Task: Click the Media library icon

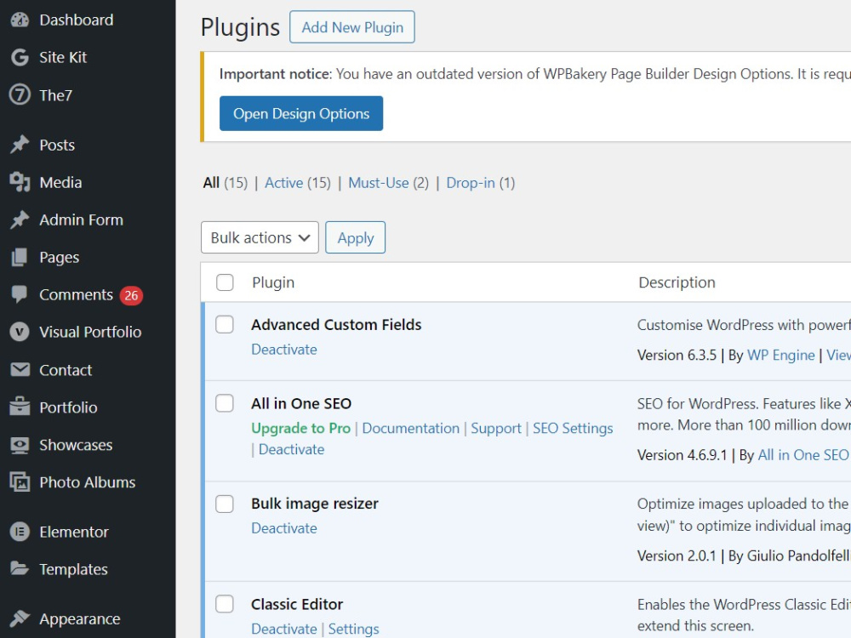Action: pyautogui.click(x=20, y=182)
